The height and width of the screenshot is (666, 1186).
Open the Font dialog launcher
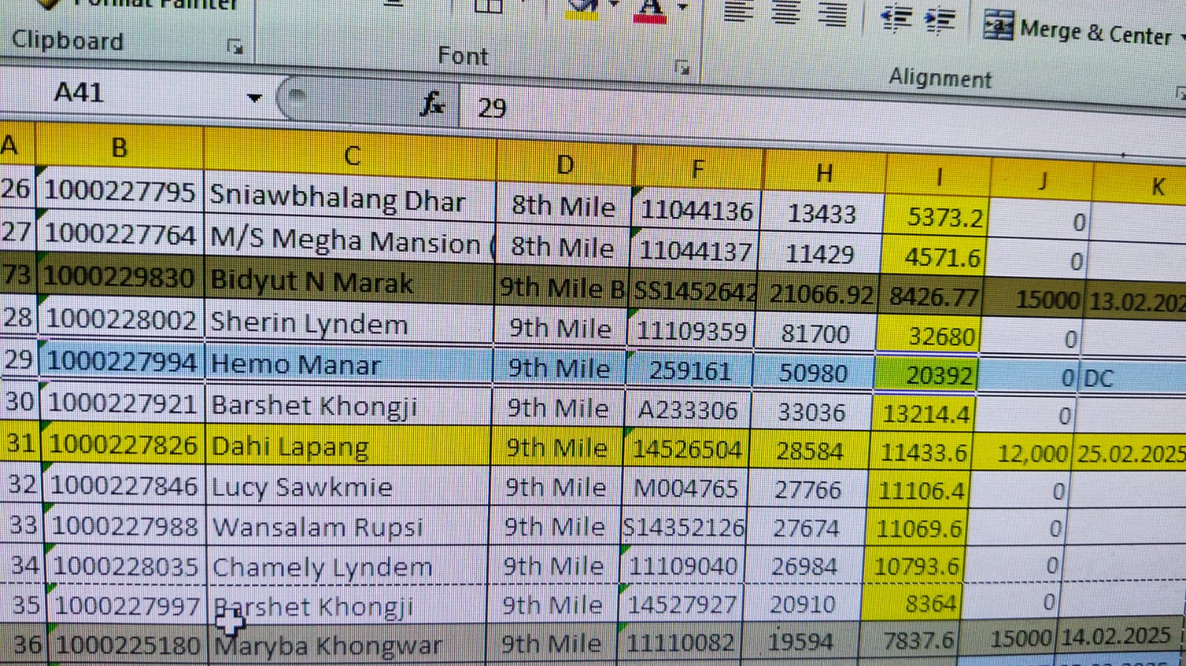(682, 68)
